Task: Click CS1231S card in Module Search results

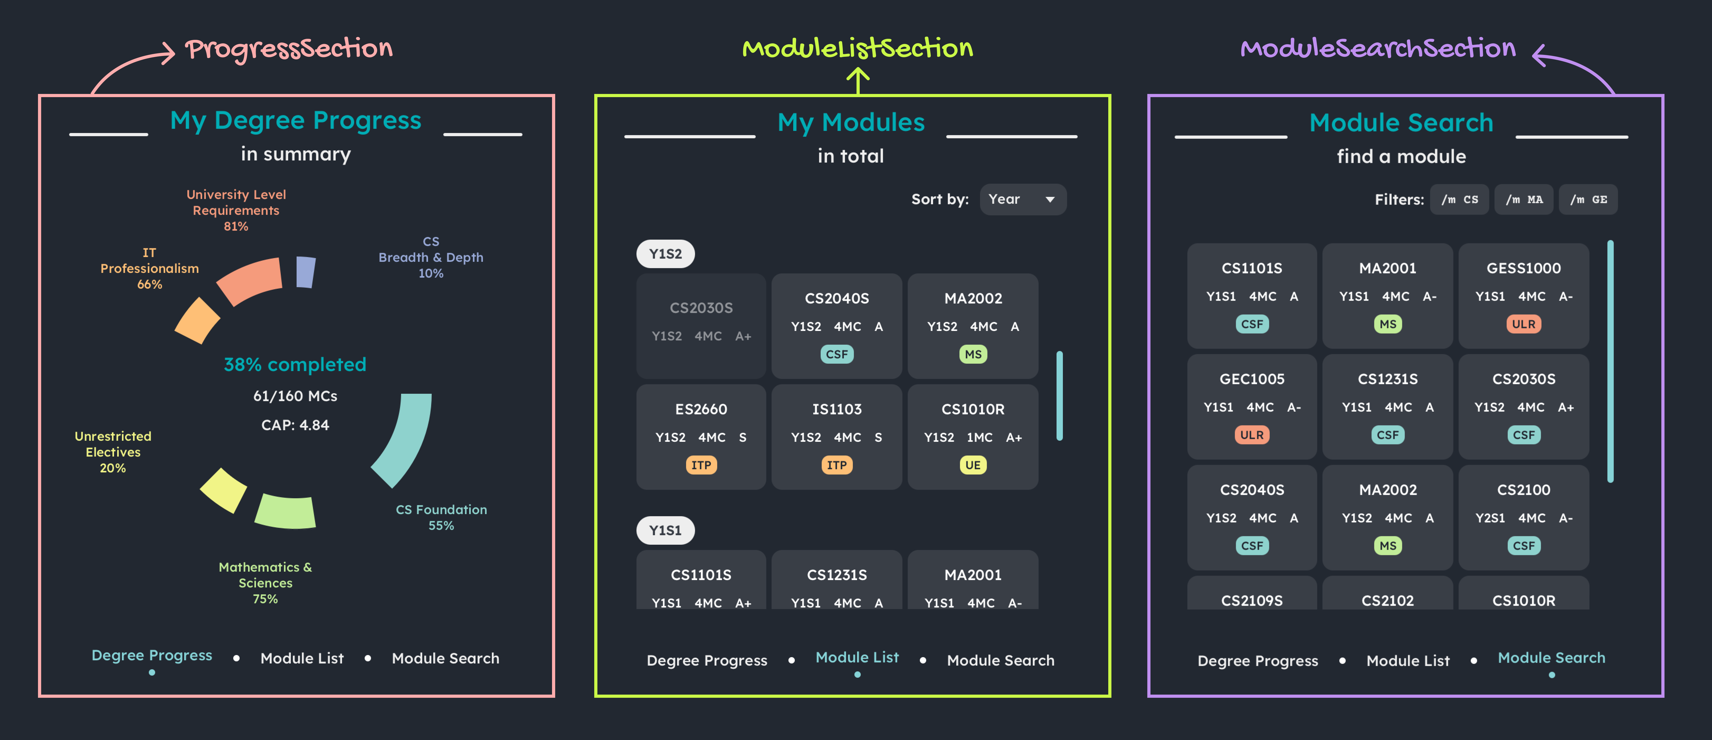Action: 1388,407
